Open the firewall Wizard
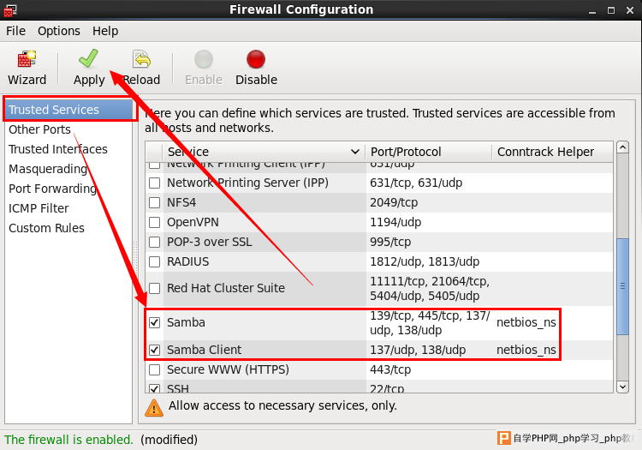 (x=27, y=68)
